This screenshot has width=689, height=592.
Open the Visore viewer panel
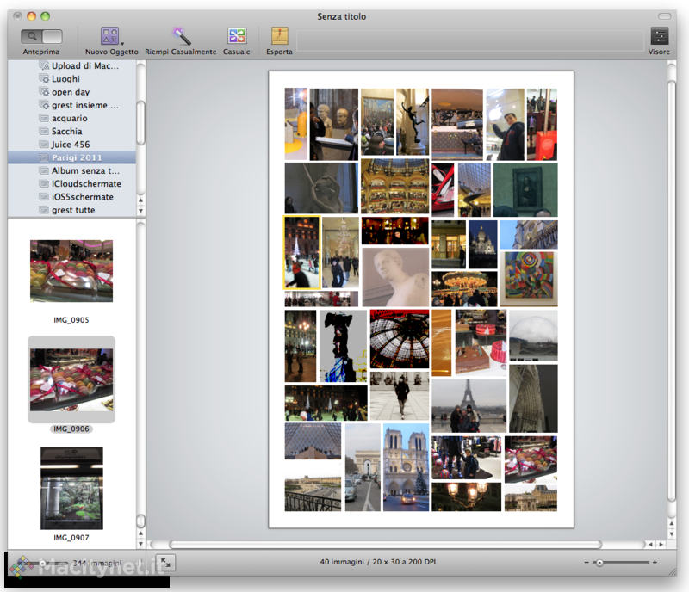(x=659, y=36)
